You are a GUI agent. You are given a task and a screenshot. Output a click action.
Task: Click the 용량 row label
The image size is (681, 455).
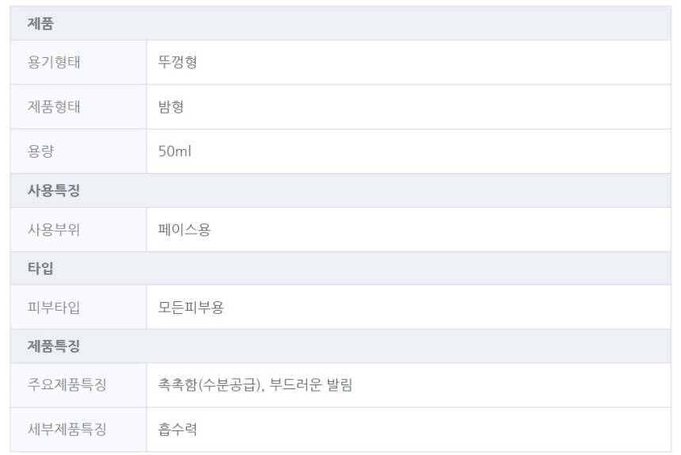(41, 151)
